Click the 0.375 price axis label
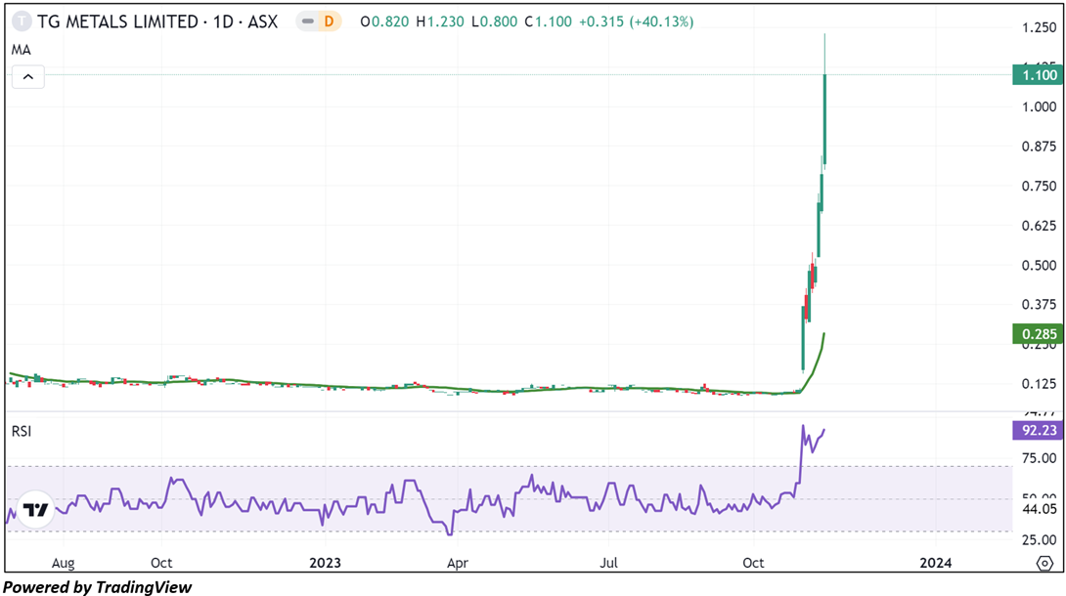Screen dimensions: 1066x596 point(1040,305)
